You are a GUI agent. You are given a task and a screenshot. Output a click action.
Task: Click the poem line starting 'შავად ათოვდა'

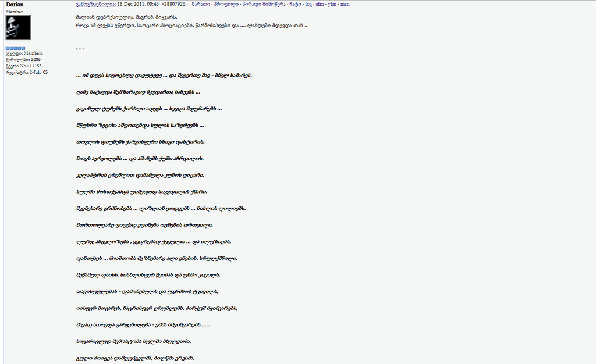click(143, 325)
